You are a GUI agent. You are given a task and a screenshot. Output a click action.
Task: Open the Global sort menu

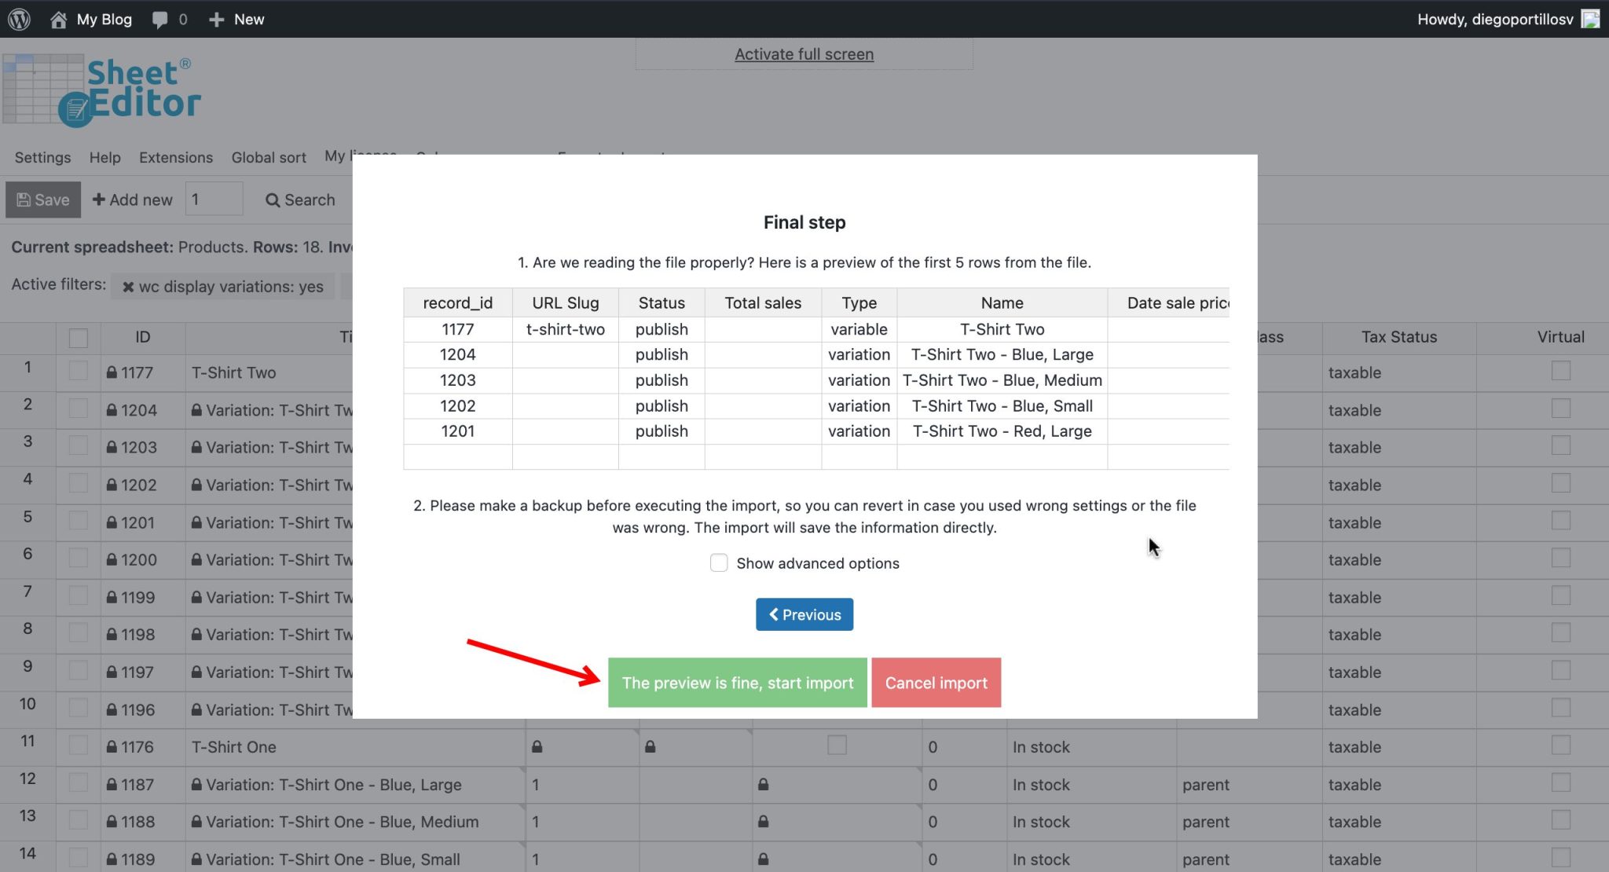[268, 157]
